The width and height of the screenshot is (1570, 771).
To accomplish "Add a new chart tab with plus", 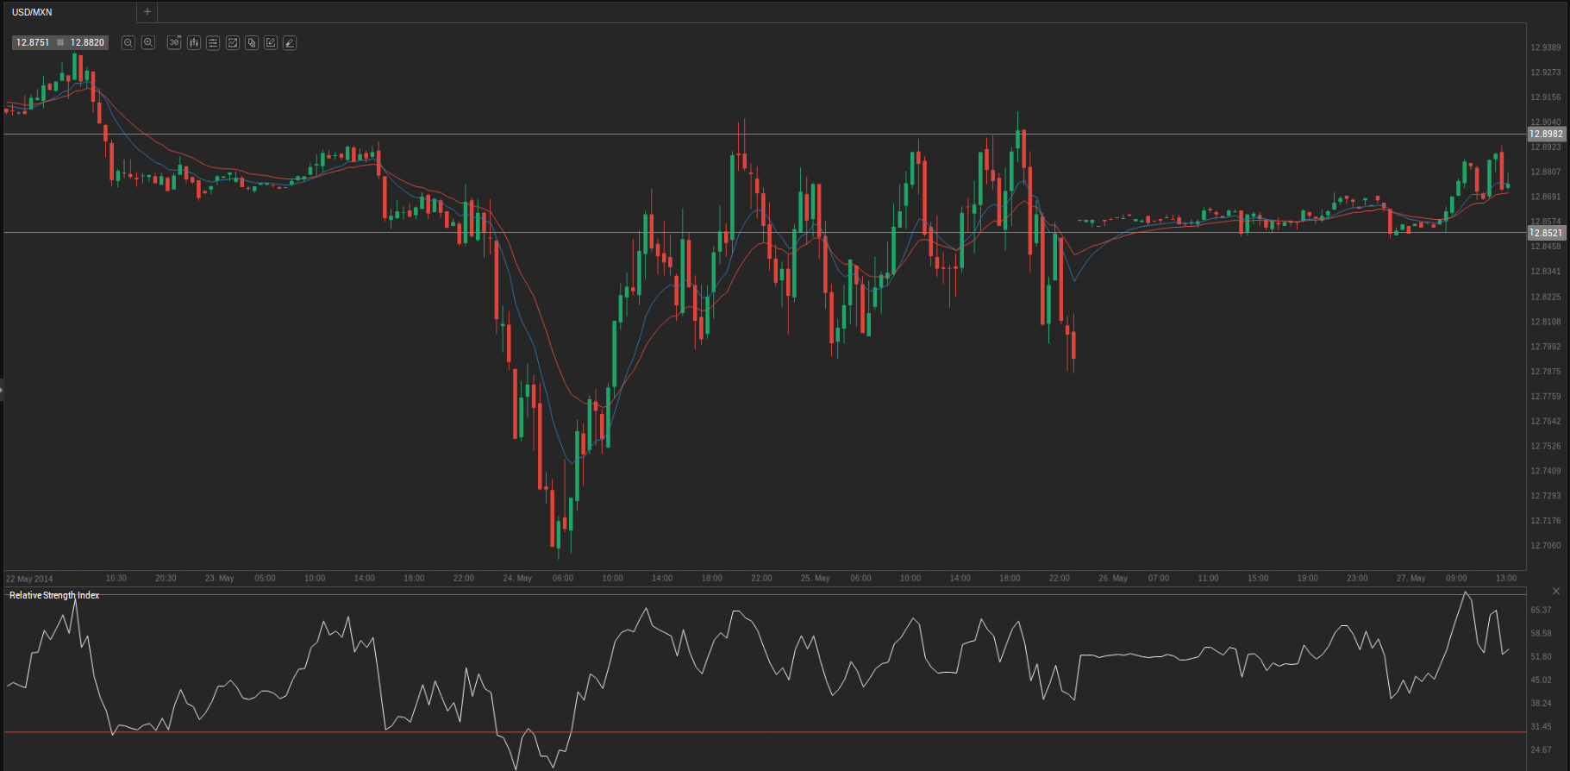I will pos(147,12).
